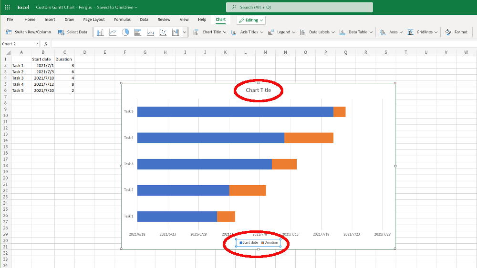Select the Chart ribbon tab
This screenshot has height=268, width=477.
coord(220,20)
